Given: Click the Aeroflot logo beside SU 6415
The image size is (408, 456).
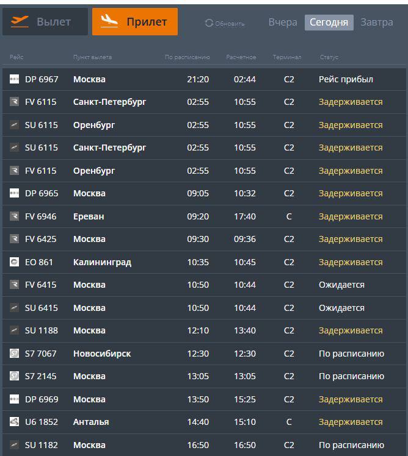Looking at the screenshot, I should 14,308.
